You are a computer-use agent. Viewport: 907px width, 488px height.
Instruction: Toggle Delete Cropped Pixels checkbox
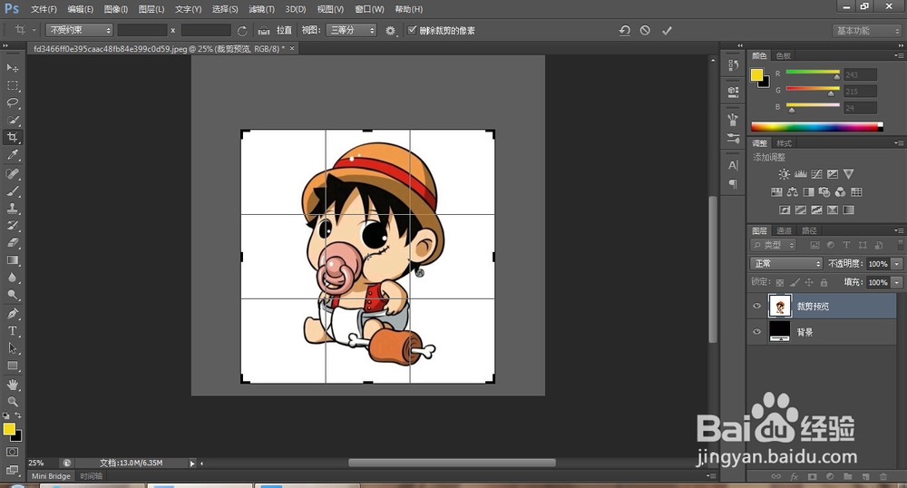[x=412, y=30]
